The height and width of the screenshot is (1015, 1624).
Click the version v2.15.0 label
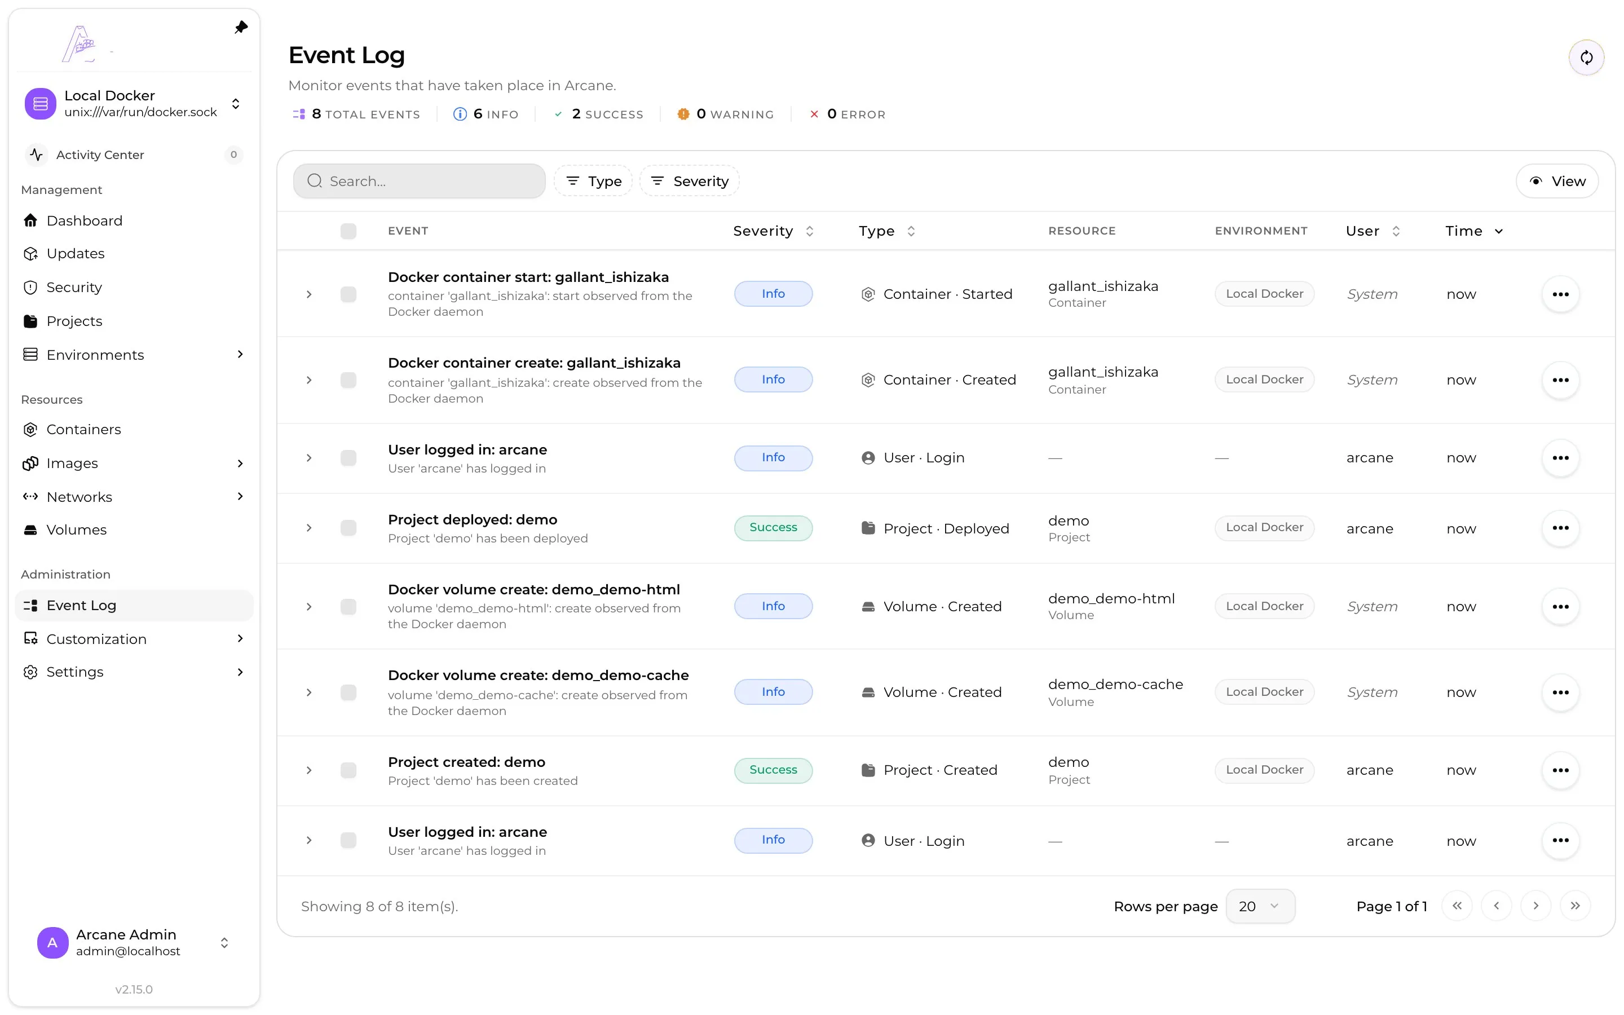(x=134, y=989)
